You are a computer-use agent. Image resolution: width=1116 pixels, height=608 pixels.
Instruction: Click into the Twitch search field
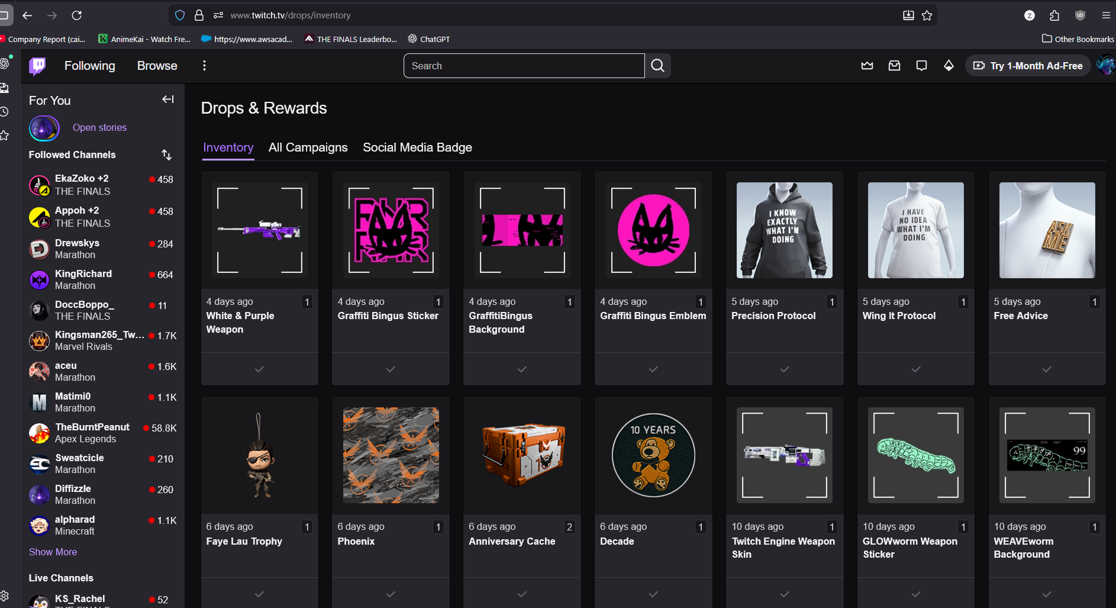click(524, 66)
